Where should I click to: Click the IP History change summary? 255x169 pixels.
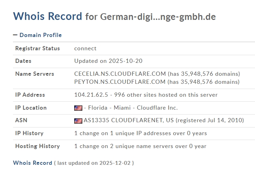point(140,133)
